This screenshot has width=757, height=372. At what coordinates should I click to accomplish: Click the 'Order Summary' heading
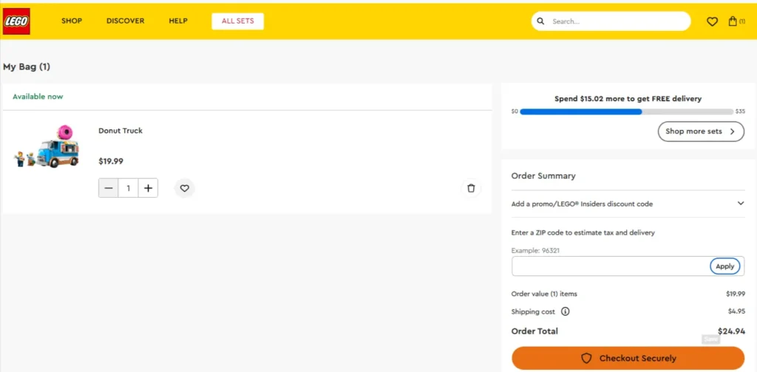click(543, 176)
